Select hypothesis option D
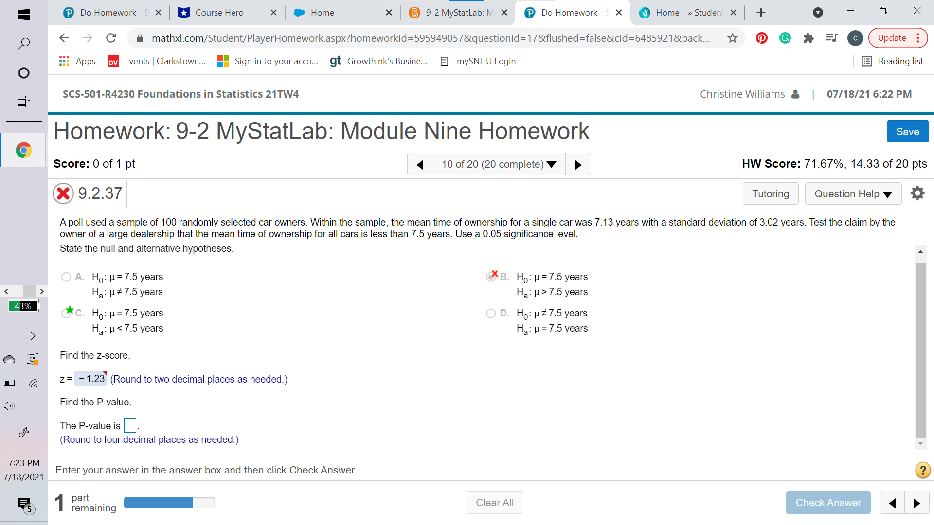Viewport: 934px width, 525px height. (x=491, y=313)
